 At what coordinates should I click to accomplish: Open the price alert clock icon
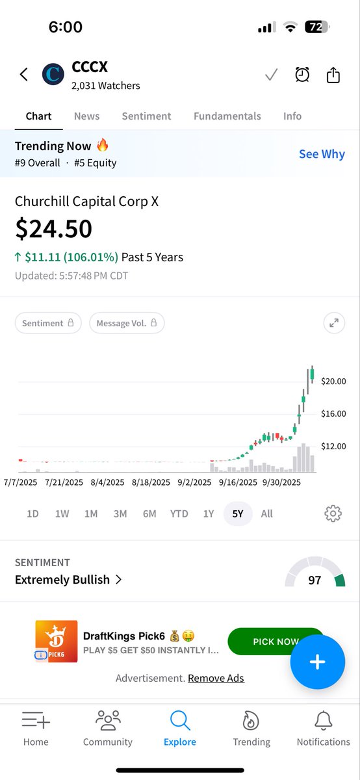point(302,75)
